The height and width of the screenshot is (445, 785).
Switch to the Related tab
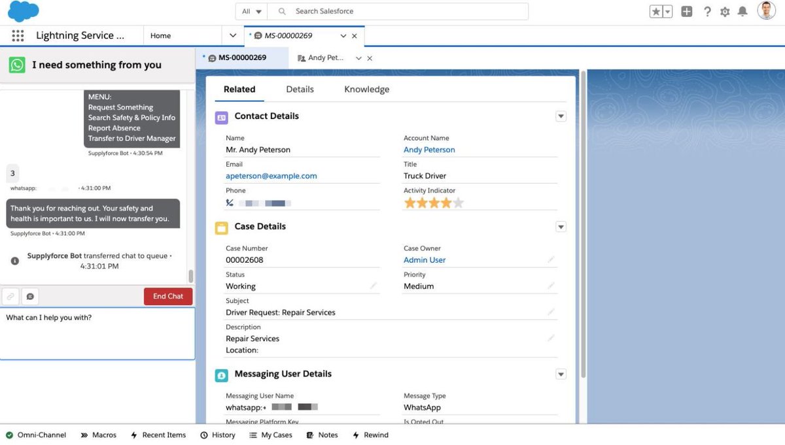(239, 90)
